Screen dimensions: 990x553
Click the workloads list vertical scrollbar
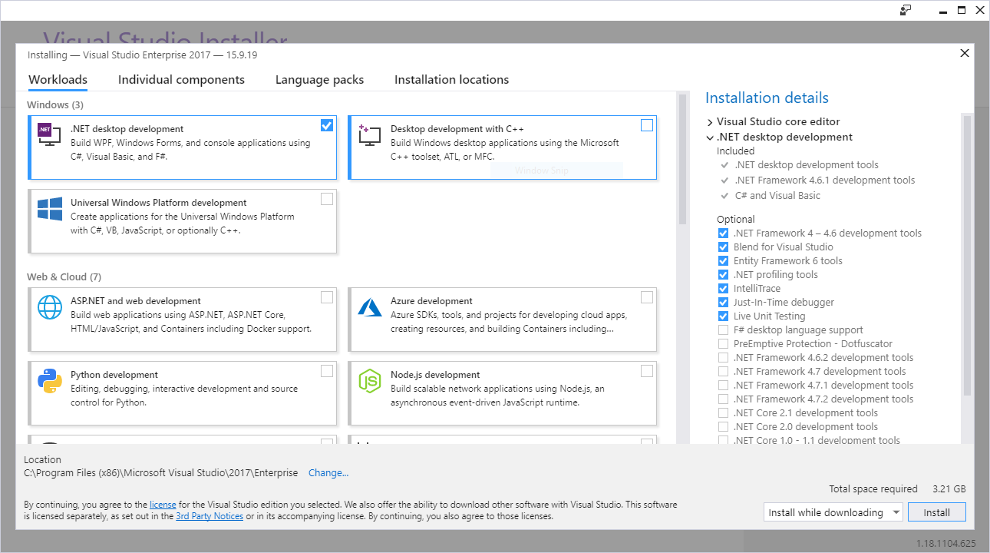(x=682, y=160)
